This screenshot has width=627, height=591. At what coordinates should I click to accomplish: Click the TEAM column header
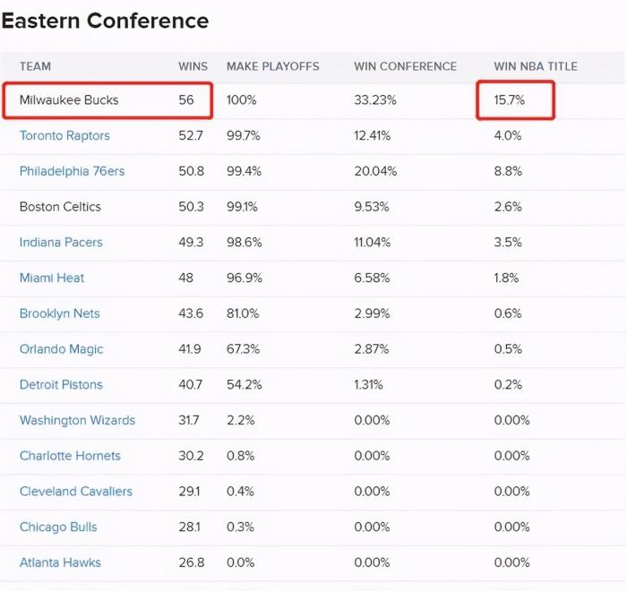(x=35, y=66)
